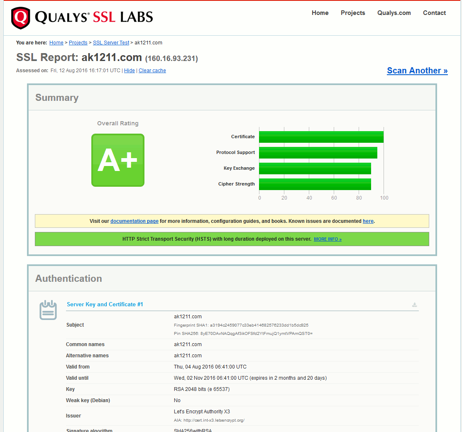Viewport: 462px width, 432px height.
Task: Click the A+ overall rating badge
Action: point(118,160)
